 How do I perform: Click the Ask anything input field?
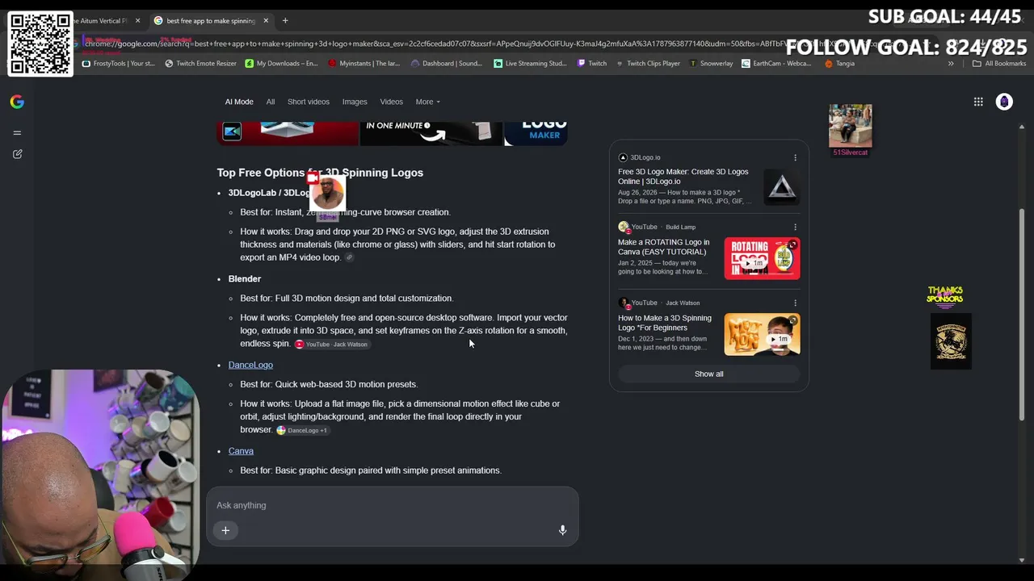393,505
